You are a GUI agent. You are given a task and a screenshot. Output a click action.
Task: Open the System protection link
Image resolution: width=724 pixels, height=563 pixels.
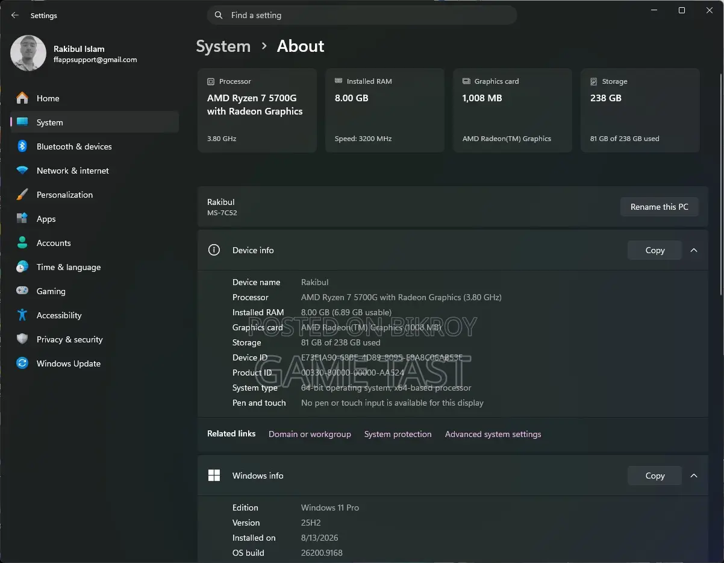click(398, 434)
